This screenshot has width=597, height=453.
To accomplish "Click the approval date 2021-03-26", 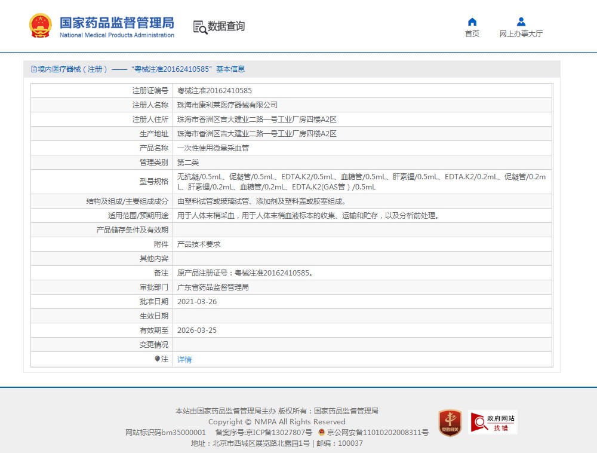I will click(197, 302).
